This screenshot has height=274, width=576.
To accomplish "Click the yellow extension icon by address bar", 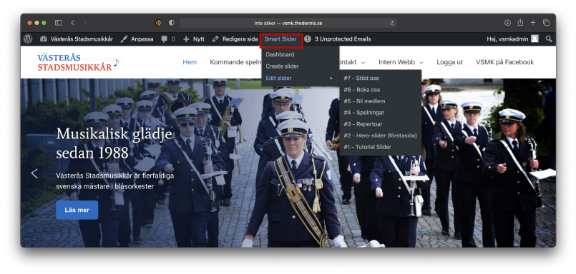I will 159,23.
